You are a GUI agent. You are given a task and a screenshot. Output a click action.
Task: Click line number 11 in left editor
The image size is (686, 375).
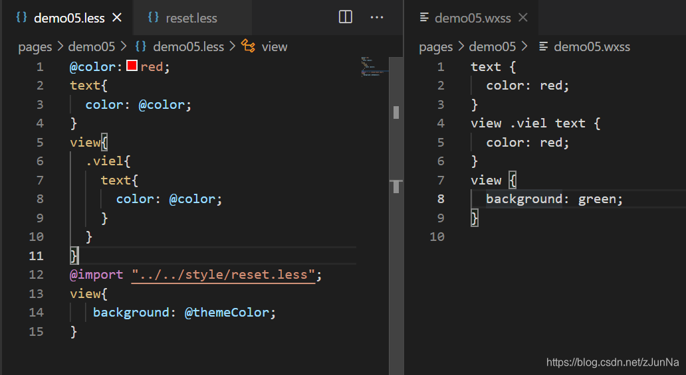36,256
